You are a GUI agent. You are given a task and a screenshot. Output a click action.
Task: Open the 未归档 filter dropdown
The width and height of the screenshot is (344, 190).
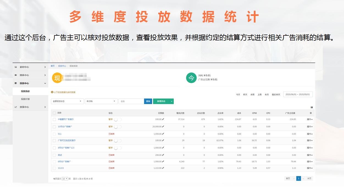101,101
